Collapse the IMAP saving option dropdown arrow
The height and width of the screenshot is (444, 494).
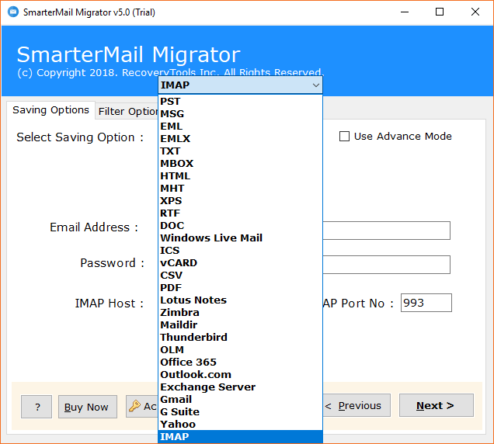[316, 85]
